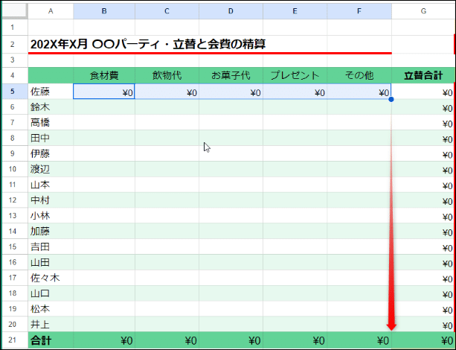Select the name cell 小林

(x=51, y=215)
